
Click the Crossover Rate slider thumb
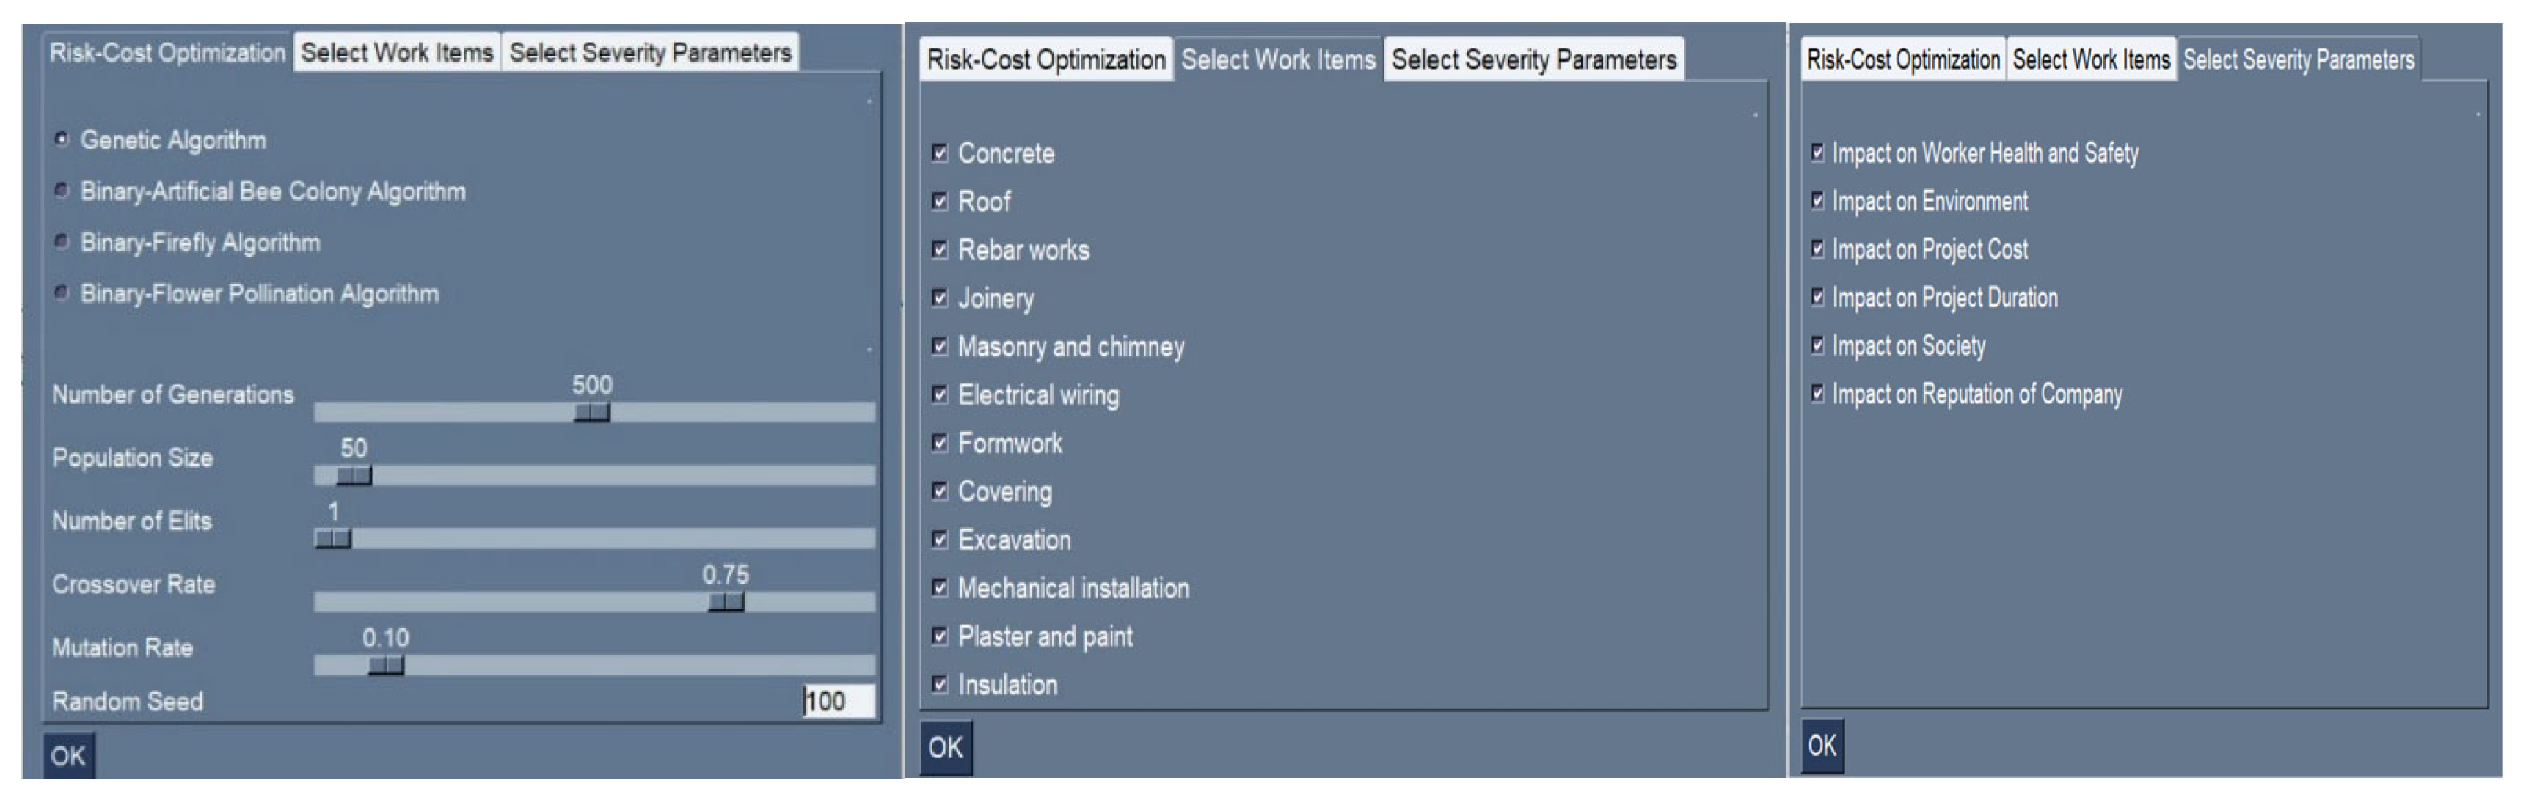(x=726, y=602)
